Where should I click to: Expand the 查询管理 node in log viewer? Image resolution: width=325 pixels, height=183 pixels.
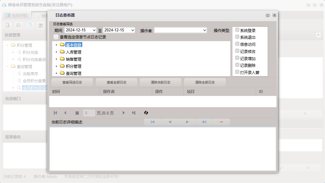coord(56,73)
